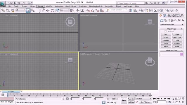Click the Render Production teapot icon
Viewport: 187px width, 105px height.
click(x=176, y=10)
